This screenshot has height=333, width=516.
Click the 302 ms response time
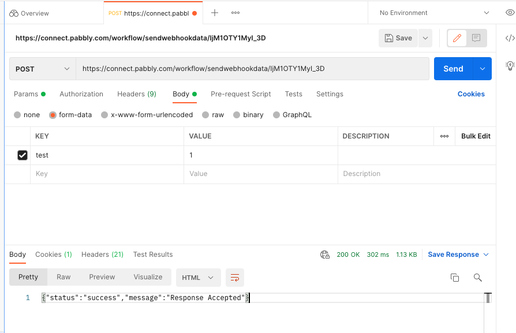(x=378, y=255)
